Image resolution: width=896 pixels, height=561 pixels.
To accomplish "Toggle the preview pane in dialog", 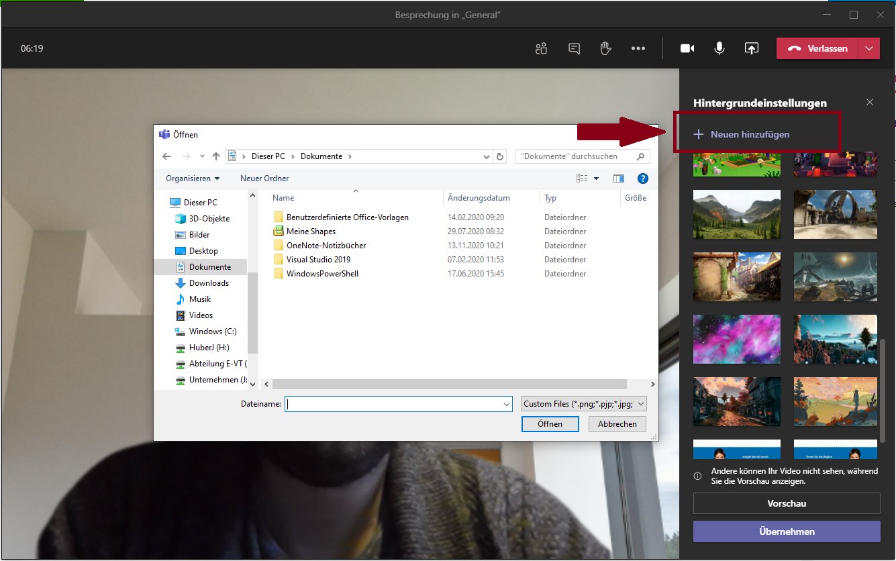I will click(x=618, y=178).
